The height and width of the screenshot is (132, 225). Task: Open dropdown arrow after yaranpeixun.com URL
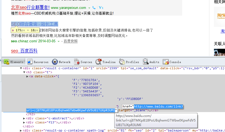tap(89, 8)
